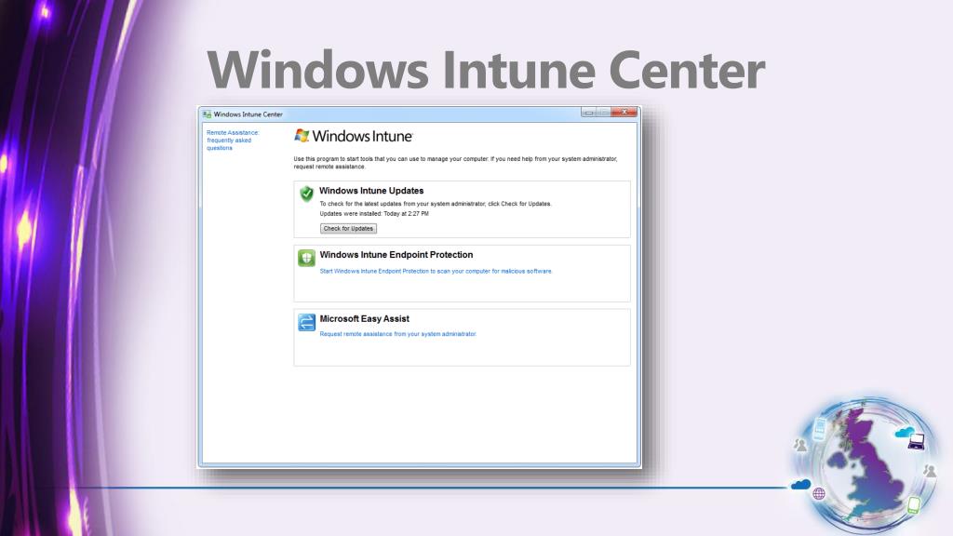Select the Microsoft Easy Assist heading

pyautogui.click(x=364, y=318)
